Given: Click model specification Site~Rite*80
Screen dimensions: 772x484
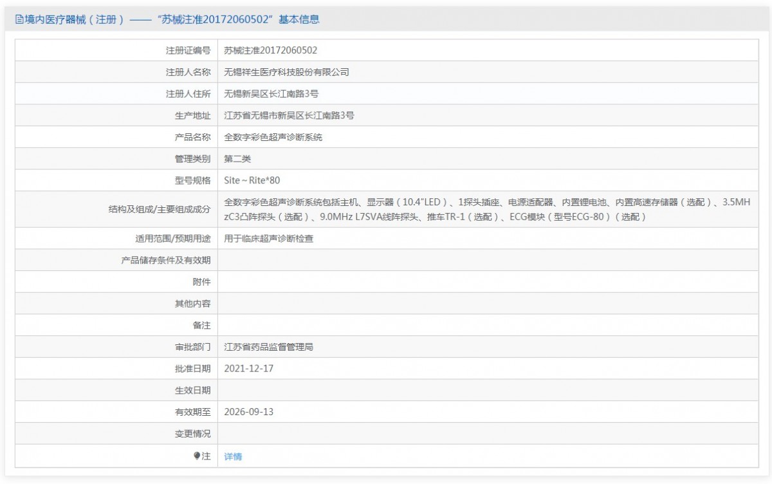Looking at the screenshot, I should (252, 181).
